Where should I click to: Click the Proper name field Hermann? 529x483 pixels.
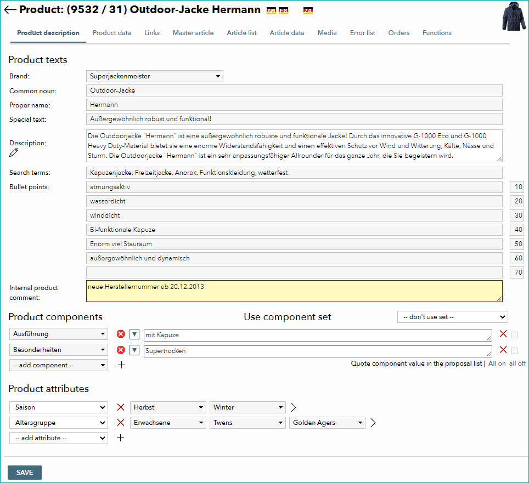294,105
